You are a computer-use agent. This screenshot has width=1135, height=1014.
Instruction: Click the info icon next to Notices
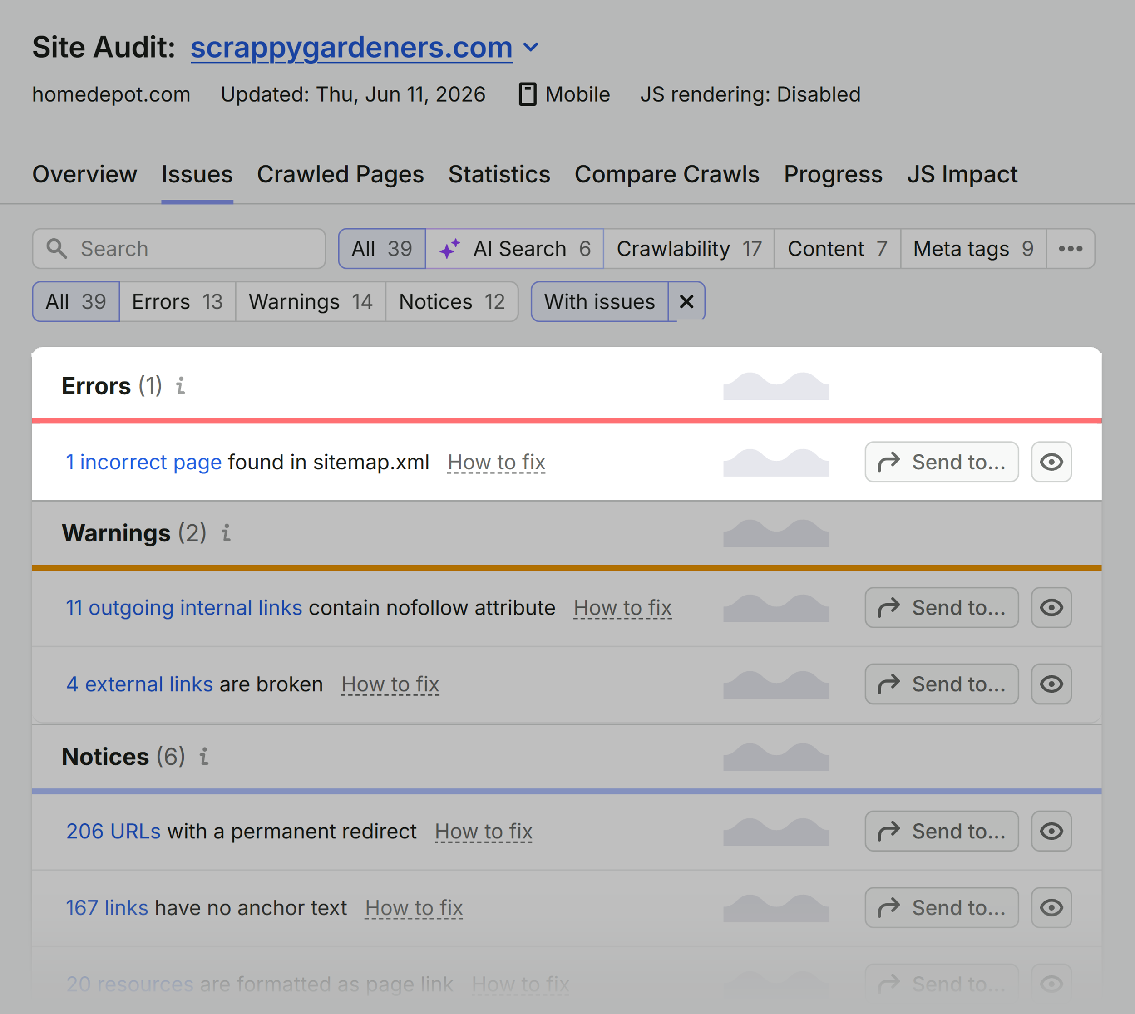[x=204, y=756]
